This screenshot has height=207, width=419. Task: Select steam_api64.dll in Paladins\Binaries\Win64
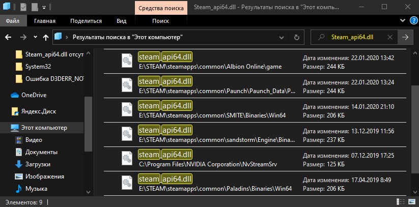click(x=255, y=184)
